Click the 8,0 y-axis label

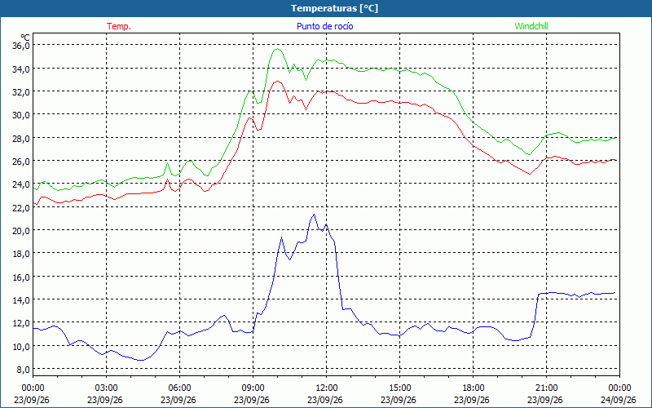coord(23,370)
